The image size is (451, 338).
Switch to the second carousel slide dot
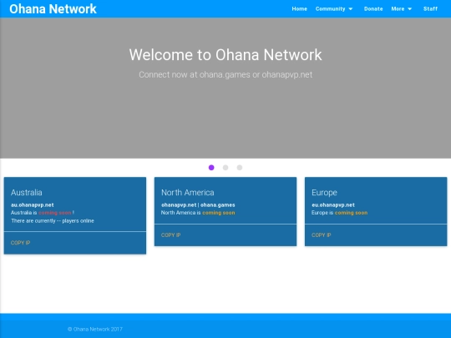point(225,168)
